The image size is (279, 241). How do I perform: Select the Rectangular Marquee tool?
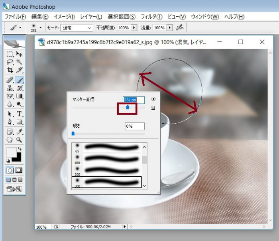[x=10, y=54]
